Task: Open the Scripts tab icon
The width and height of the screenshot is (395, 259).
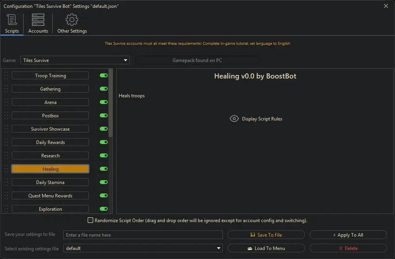Action: click(x=12, y=20)
